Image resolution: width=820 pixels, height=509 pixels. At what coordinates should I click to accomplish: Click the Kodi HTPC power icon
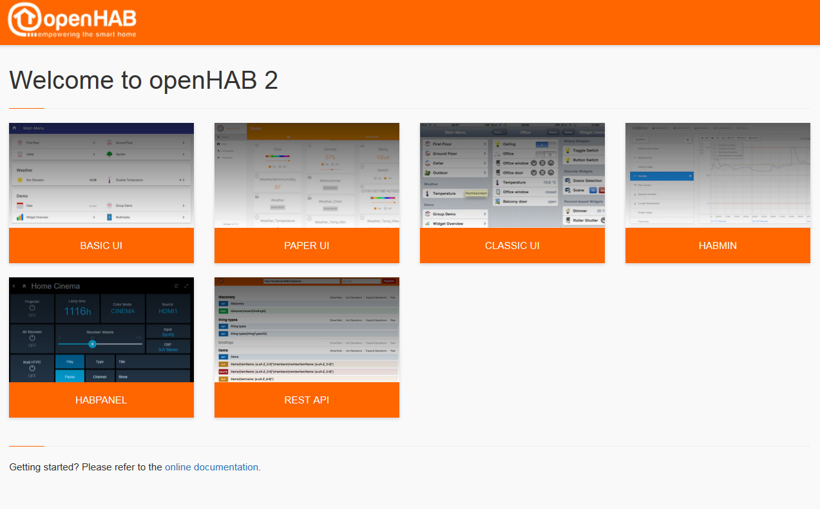pyautogui.click(x=32, y=369)
